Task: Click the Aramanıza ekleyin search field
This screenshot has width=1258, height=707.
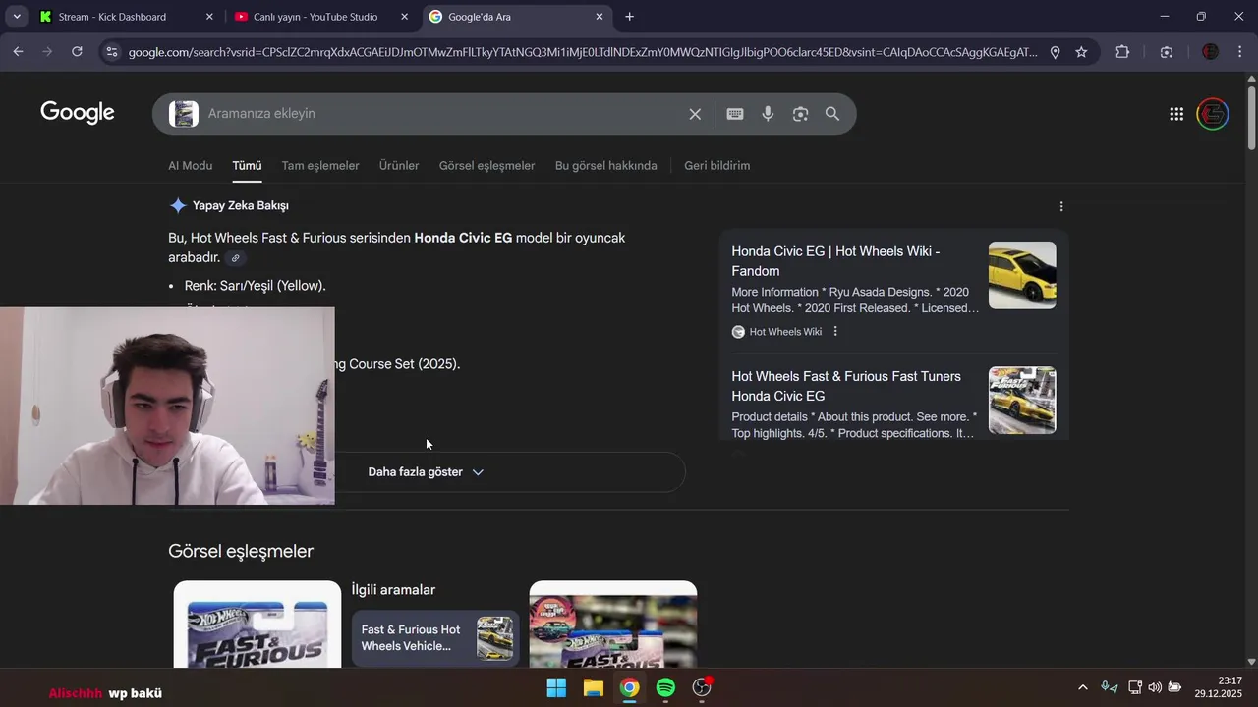Action: click(442, 114)
